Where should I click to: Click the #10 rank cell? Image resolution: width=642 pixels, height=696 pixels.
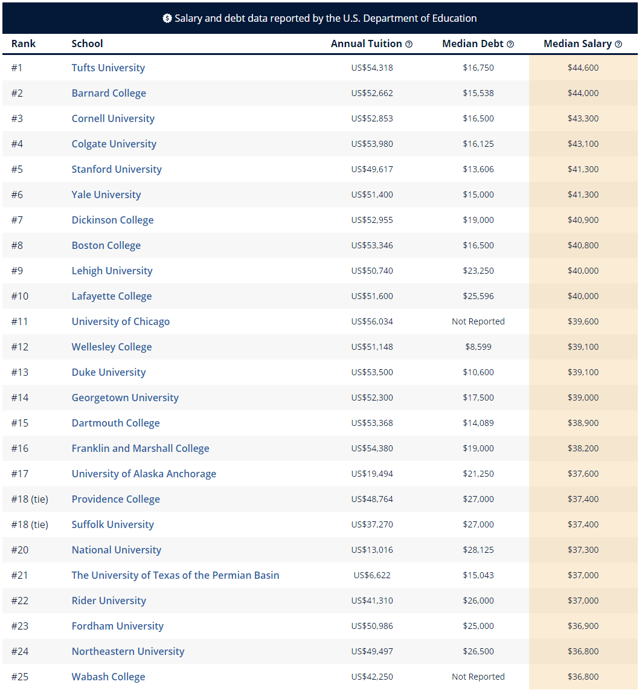pyautogui.click(x=20, y=296)
